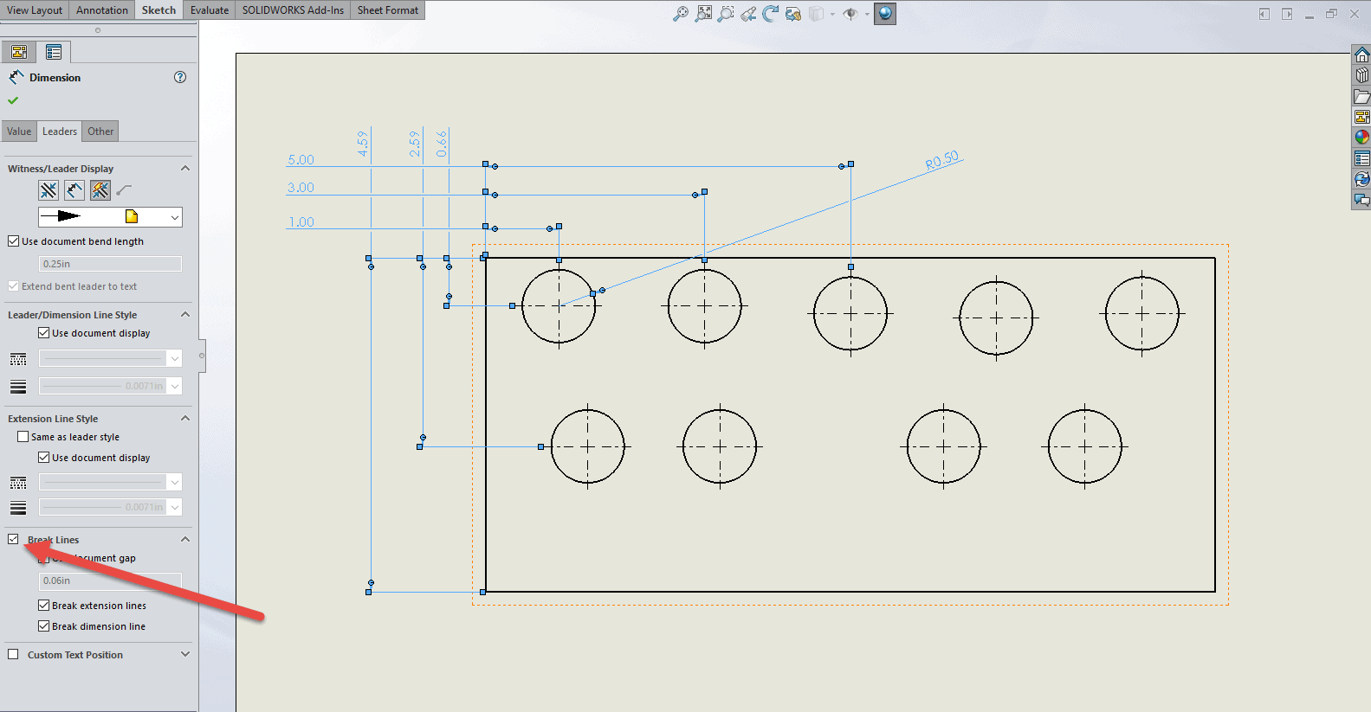This screenshot has height=712, width=1371.
Task: Toggle Same as leader style checkbox
Action: (x=23, y=437)
